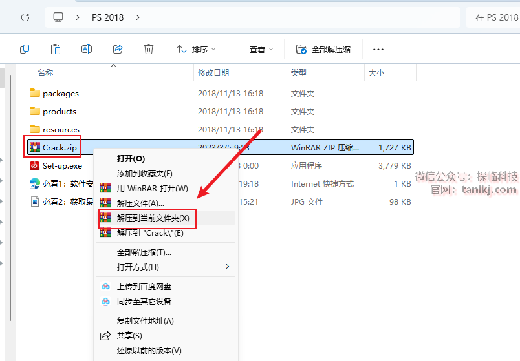
Task: Open the 排序 sort dropdown
Action: pos(196,49)
